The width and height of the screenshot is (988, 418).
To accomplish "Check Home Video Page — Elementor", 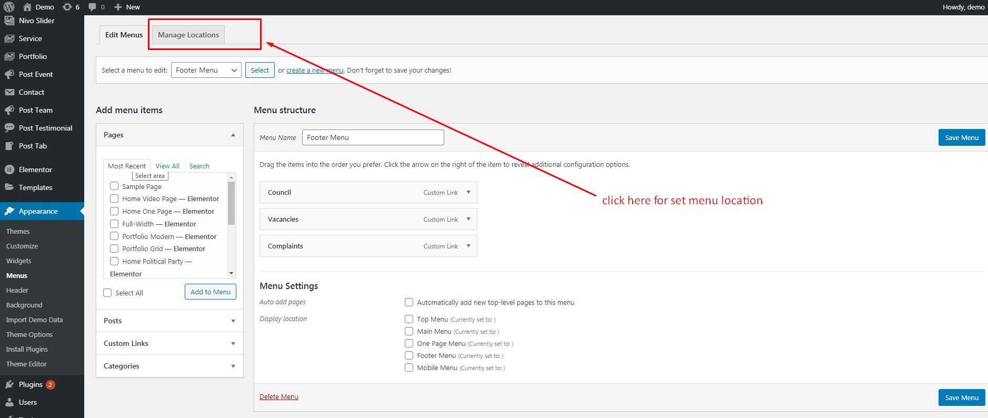I will coord(114,198).
